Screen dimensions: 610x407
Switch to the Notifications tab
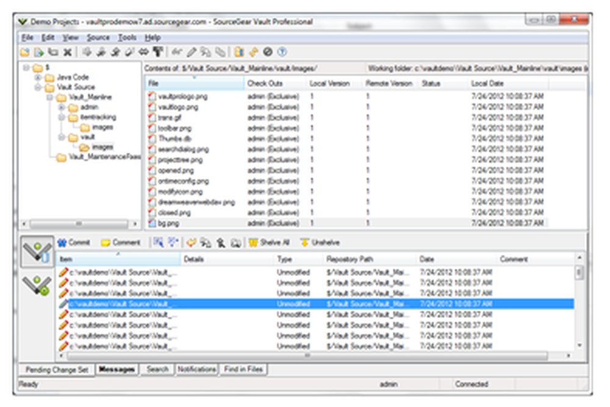197,369
